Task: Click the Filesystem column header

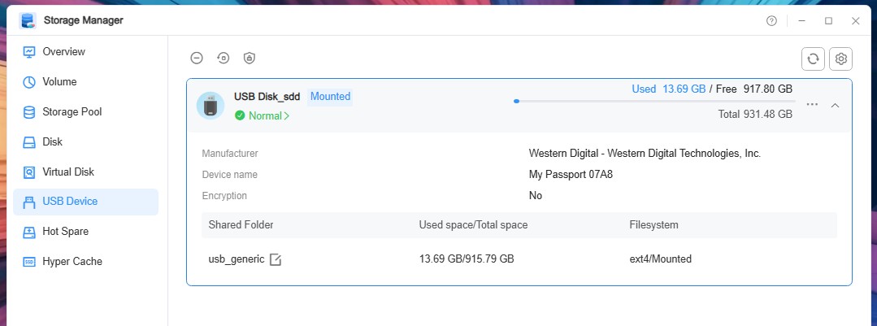Action: 653,225
